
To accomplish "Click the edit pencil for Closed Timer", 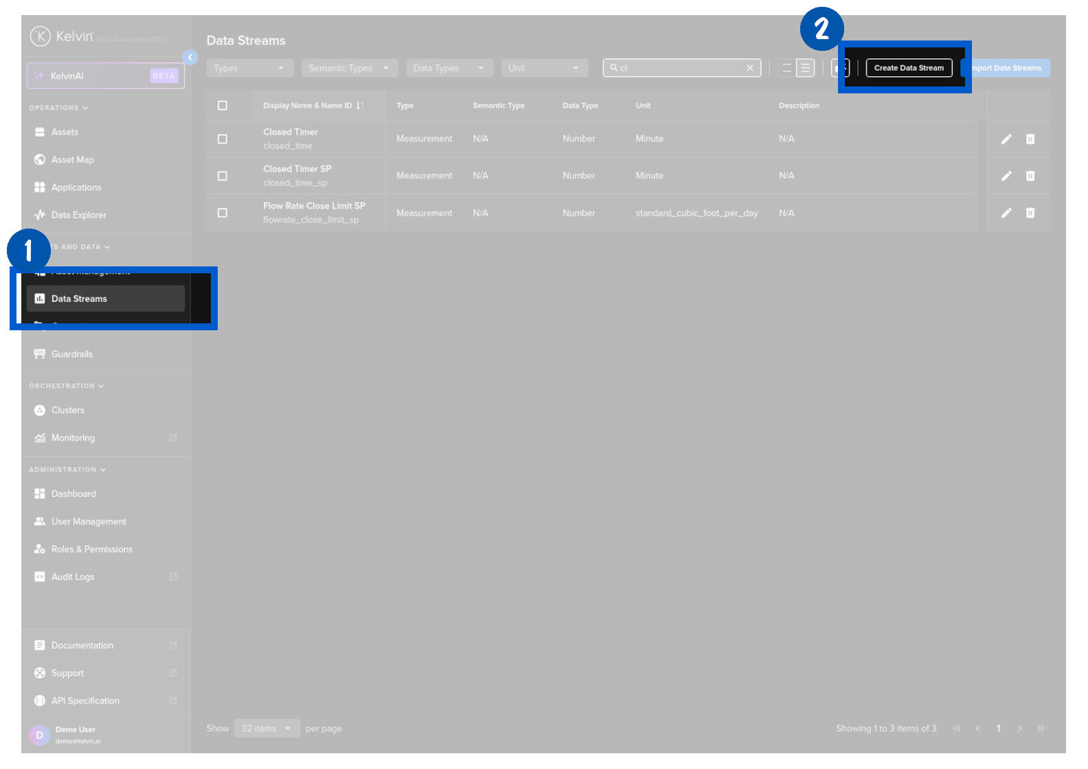I will pos(1006,139).
